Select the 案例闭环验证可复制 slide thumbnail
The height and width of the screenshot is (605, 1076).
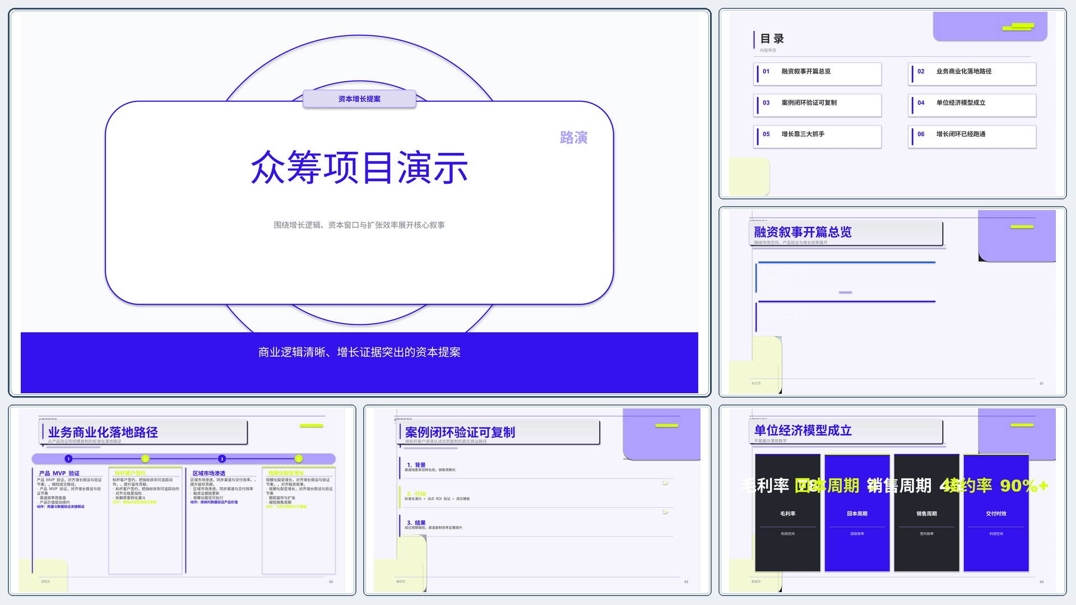(x=537, y=500)
